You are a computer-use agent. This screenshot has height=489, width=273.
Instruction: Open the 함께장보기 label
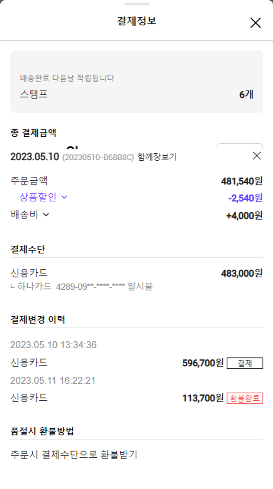pos(157,157)
